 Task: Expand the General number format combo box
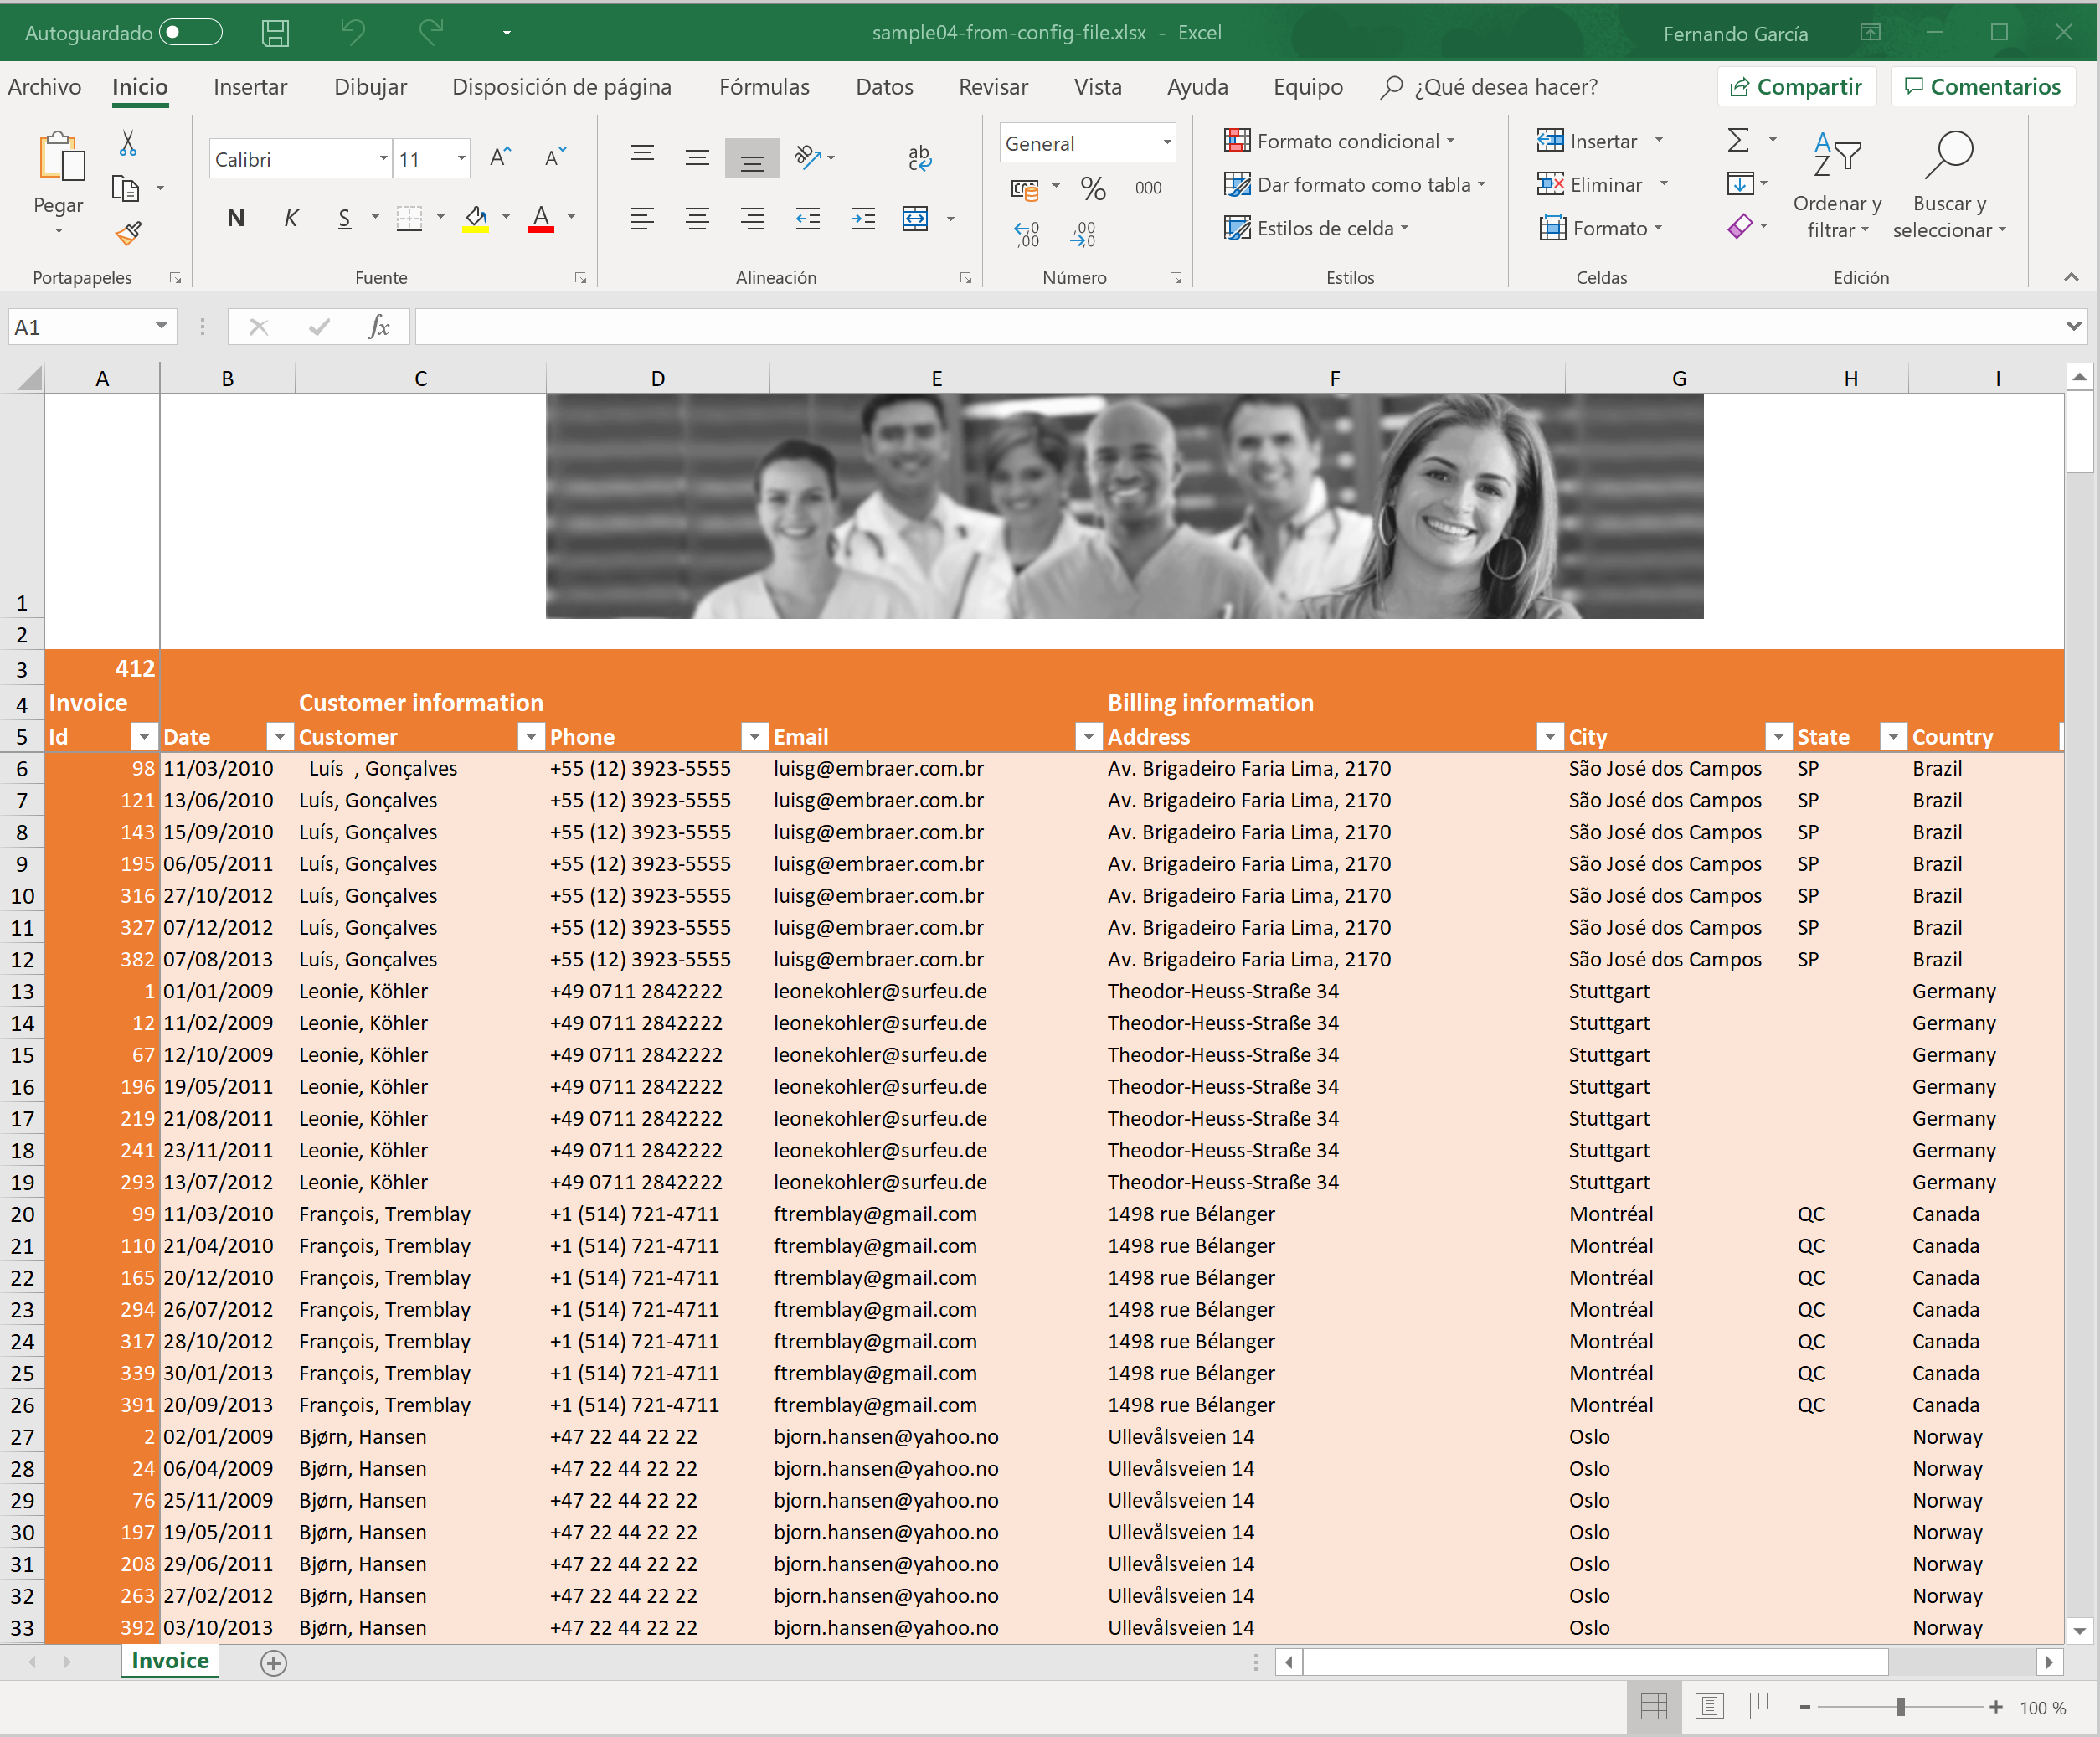coord(1166,143)
